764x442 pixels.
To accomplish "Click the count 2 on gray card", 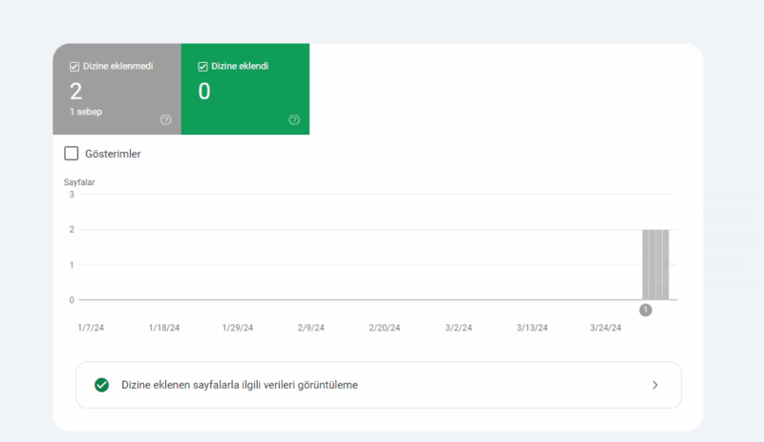I will coord(76,92).
